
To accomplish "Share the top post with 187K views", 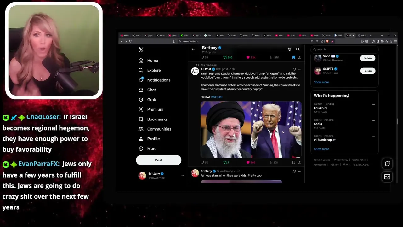I will (x=299, y=57).
